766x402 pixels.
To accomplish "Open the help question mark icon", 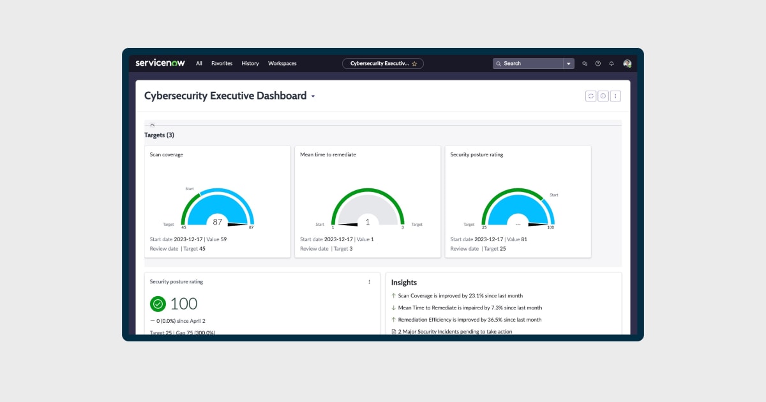I will click(598, 64).
